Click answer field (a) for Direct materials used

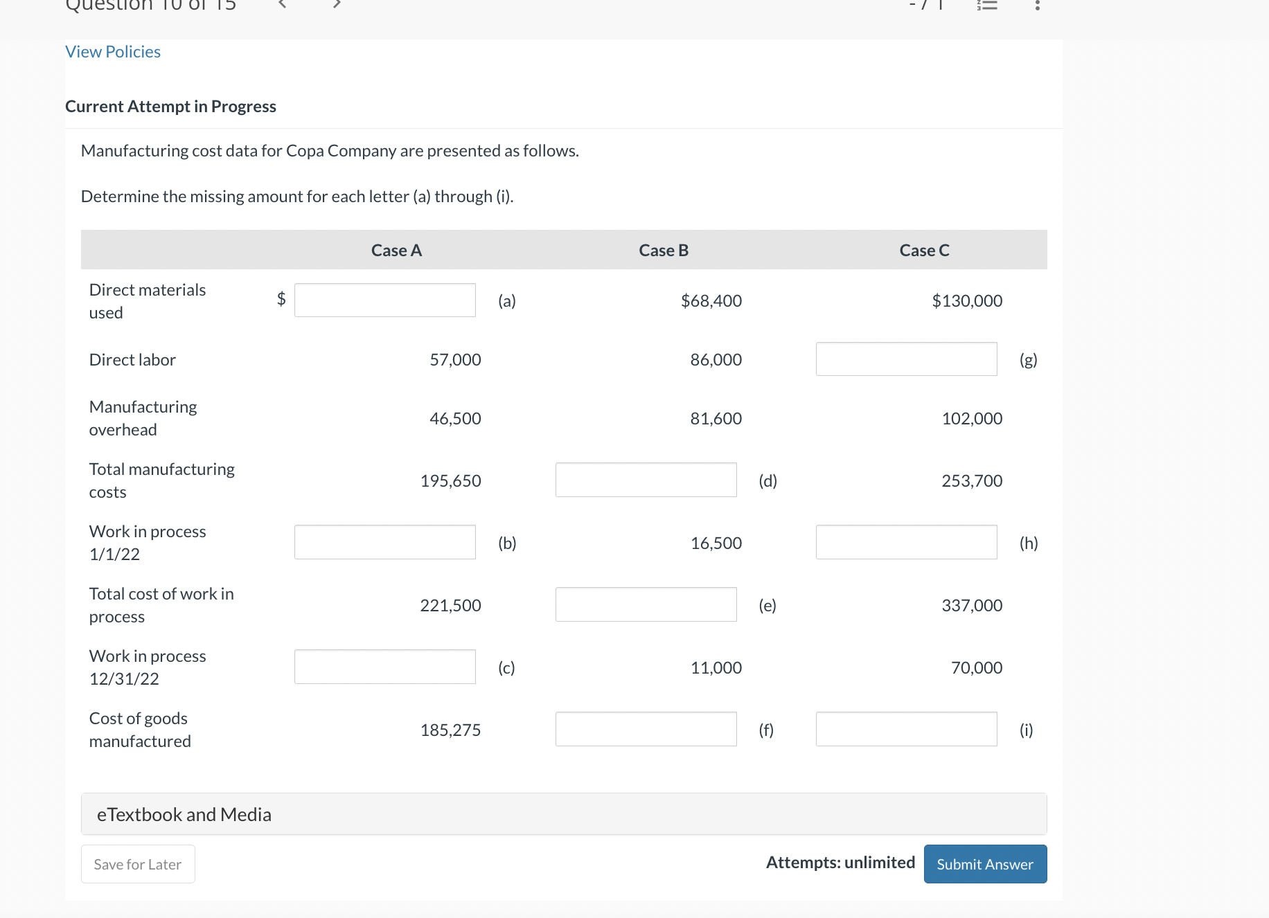tap(384, 300)
